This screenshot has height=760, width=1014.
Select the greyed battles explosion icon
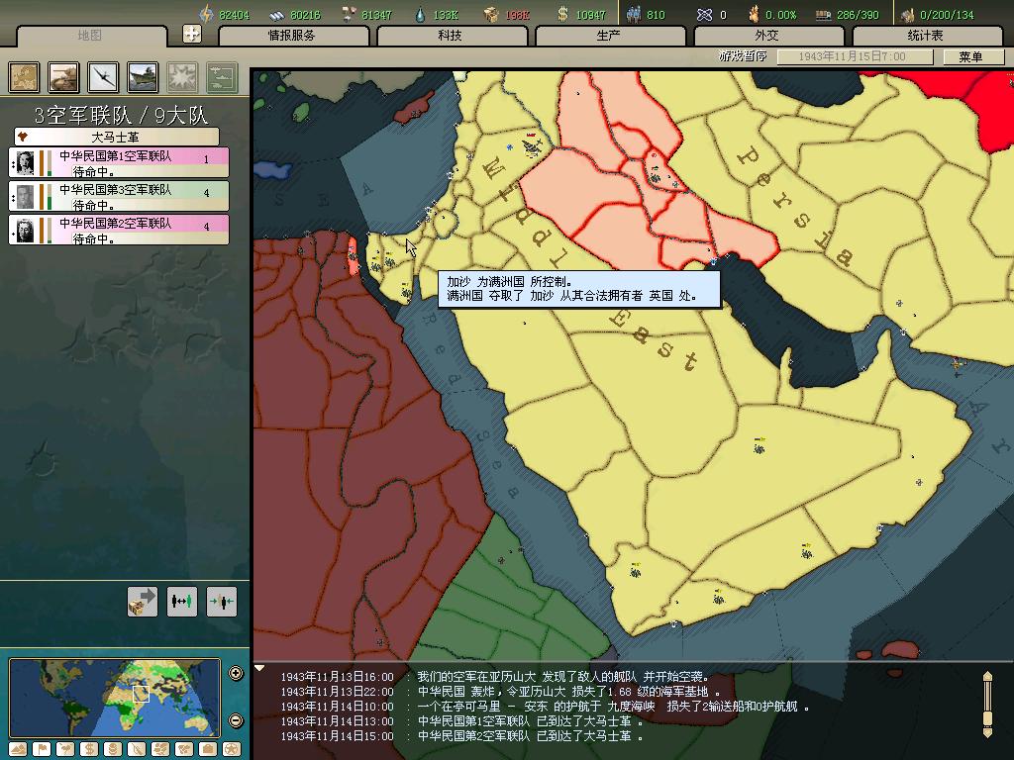pyautogui.click(x=182, y=77)
